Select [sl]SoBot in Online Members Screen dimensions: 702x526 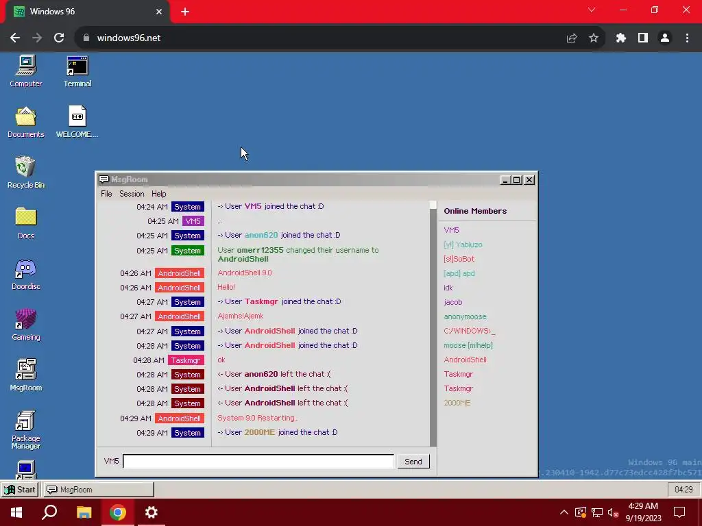459,259
